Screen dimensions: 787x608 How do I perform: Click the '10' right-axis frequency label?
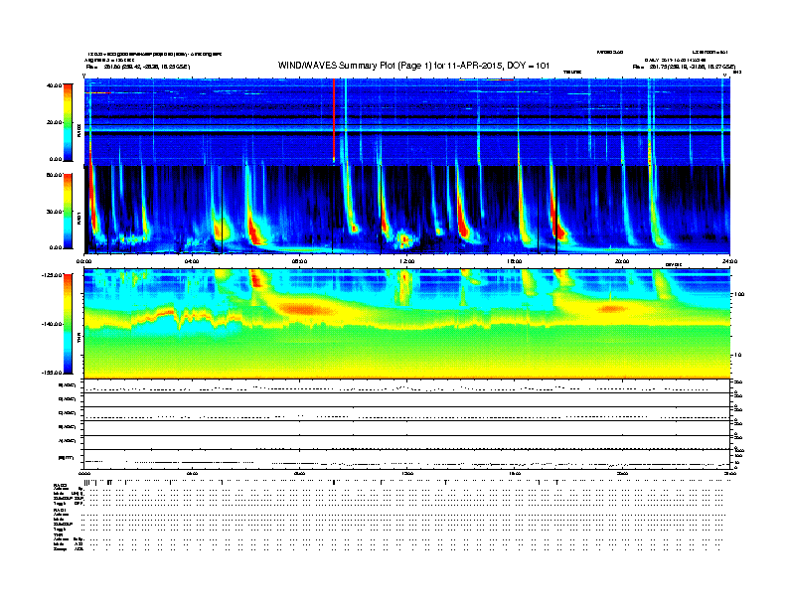click(x=737, y=356)
